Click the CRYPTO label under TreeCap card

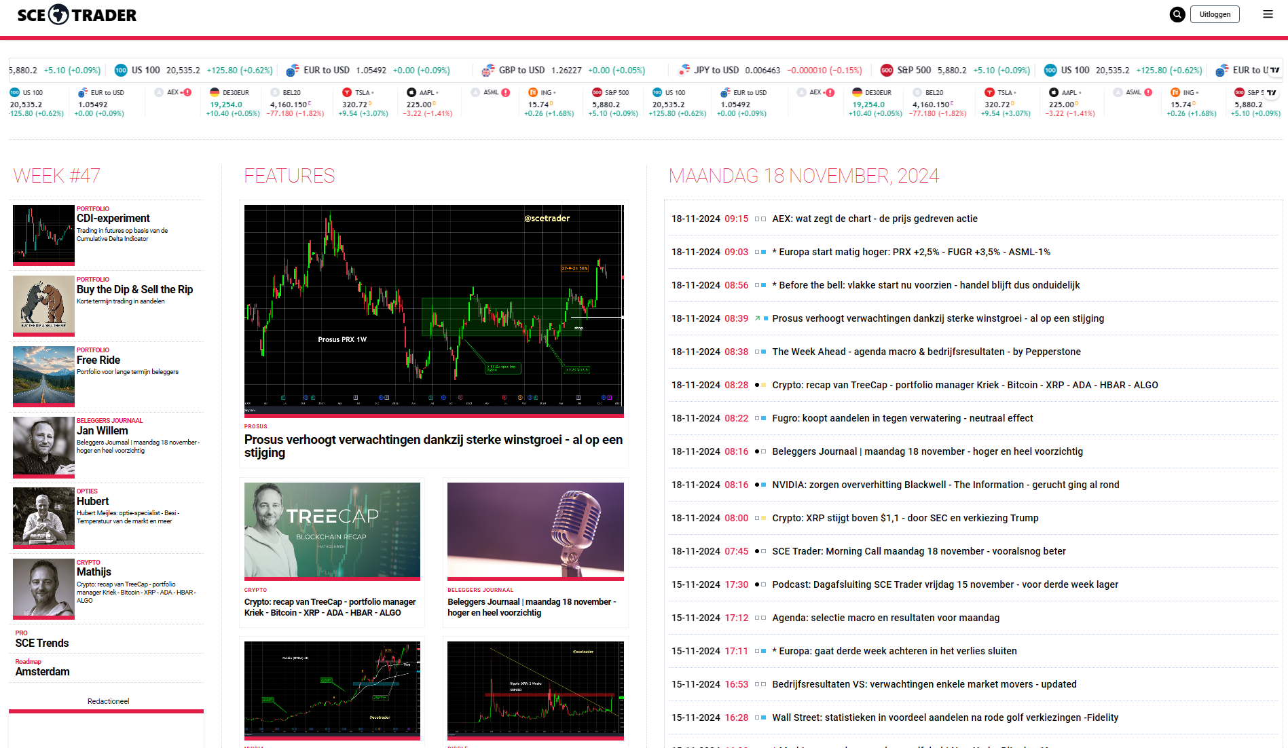click(x=255, y=590)
